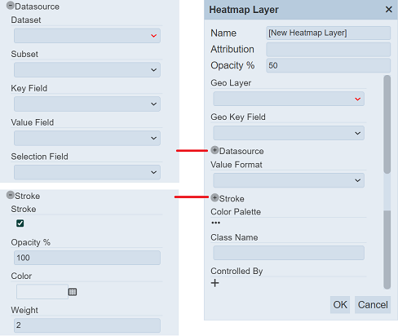
Task: Expand Stroke plus icon in dialog
Action: click(x=214, y=197)
